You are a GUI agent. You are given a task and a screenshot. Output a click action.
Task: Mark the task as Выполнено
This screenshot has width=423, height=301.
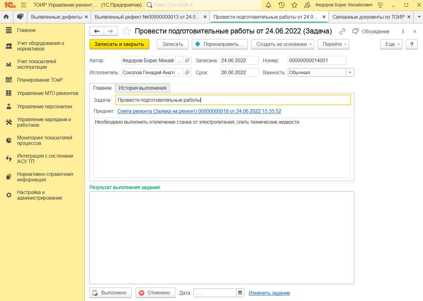coord(111,293)
